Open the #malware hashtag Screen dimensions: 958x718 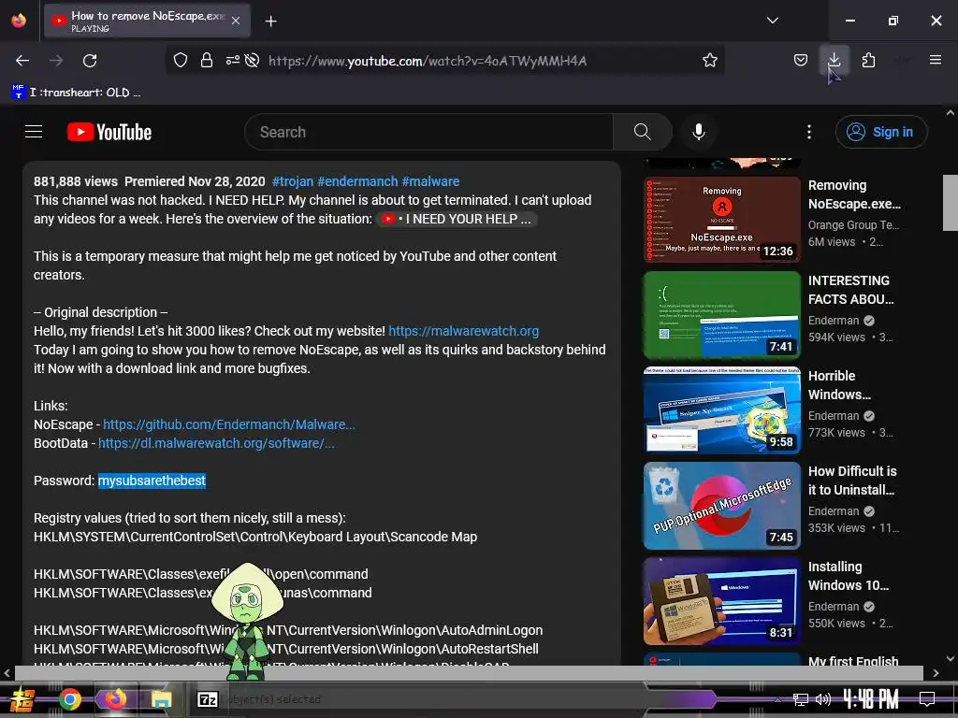pyautogui.click(x=430, y=181)
